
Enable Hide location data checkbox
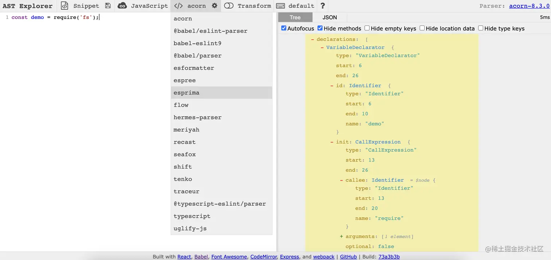click(422, 28)
